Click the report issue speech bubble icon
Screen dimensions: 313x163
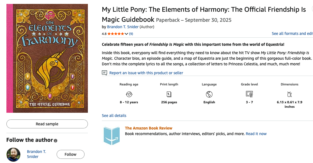[105, 73]
